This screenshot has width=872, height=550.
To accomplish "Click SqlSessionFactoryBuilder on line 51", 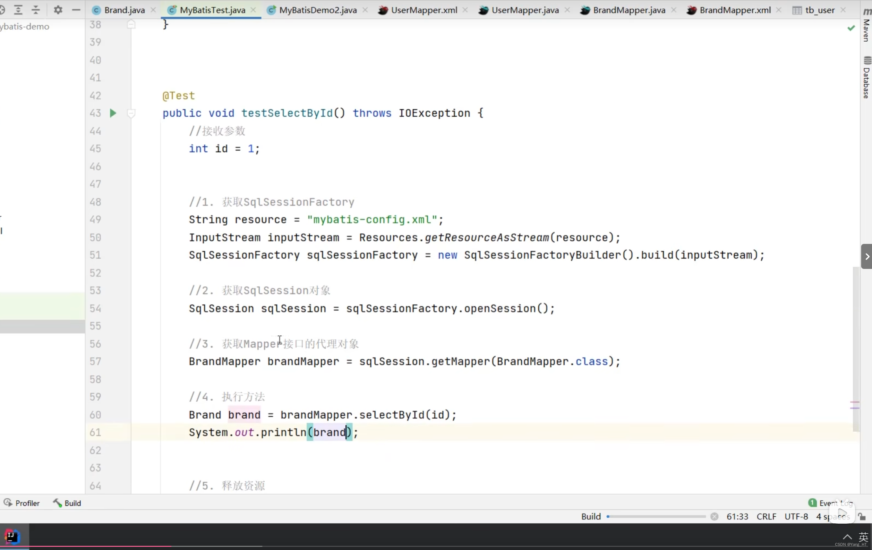I will click(543, 255).
